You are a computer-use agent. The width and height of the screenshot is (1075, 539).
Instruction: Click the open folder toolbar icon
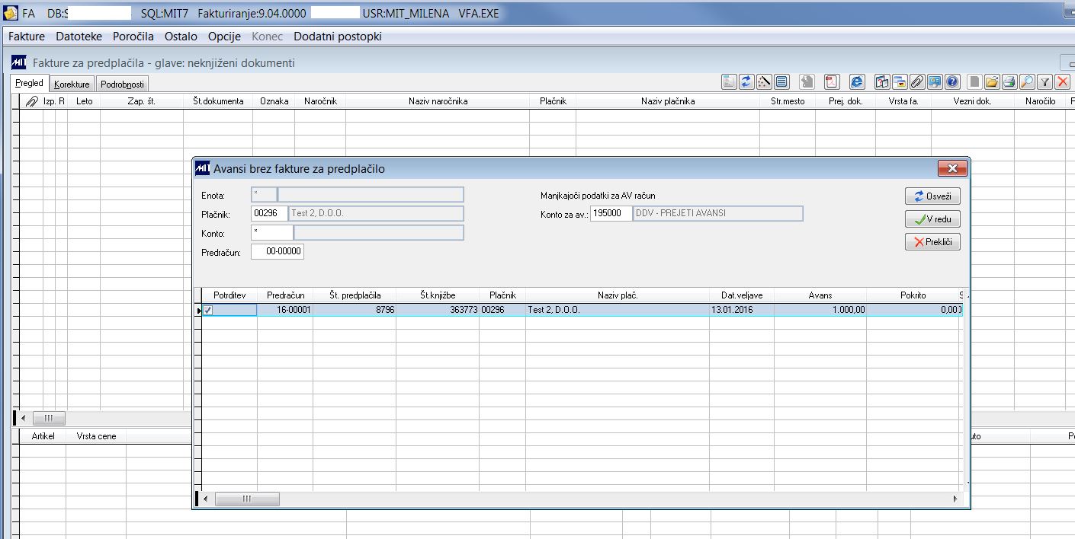[x=992, y=81]
